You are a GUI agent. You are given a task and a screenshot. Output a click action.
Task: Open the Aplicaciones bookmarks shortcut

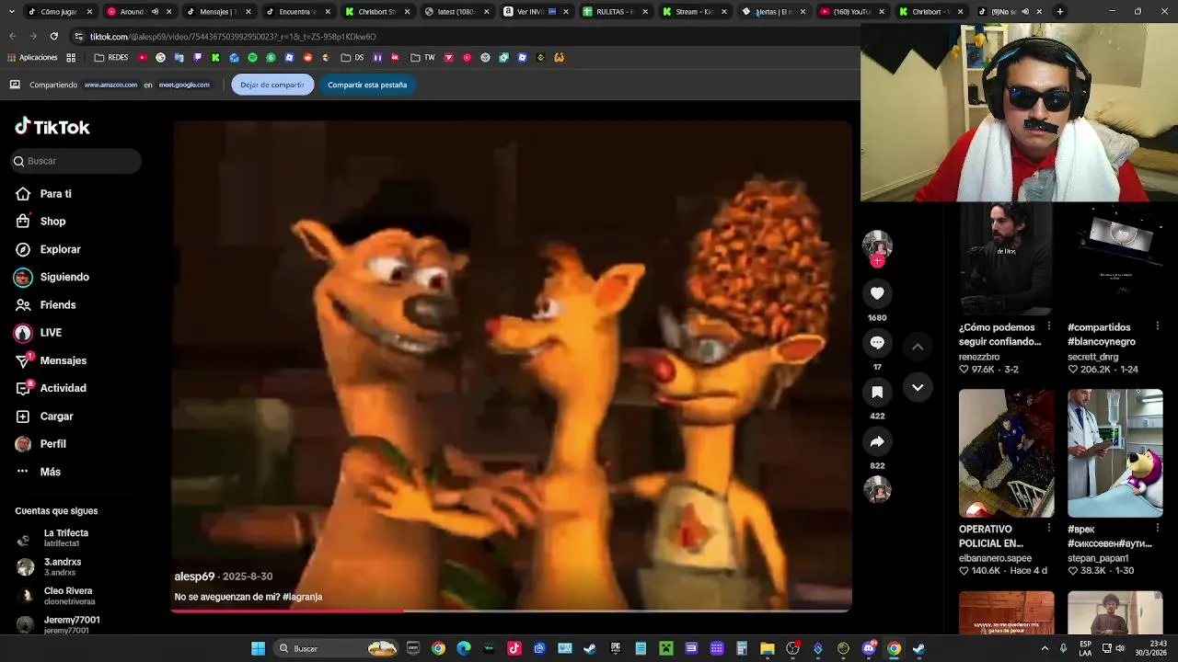[x=32, y=58]
